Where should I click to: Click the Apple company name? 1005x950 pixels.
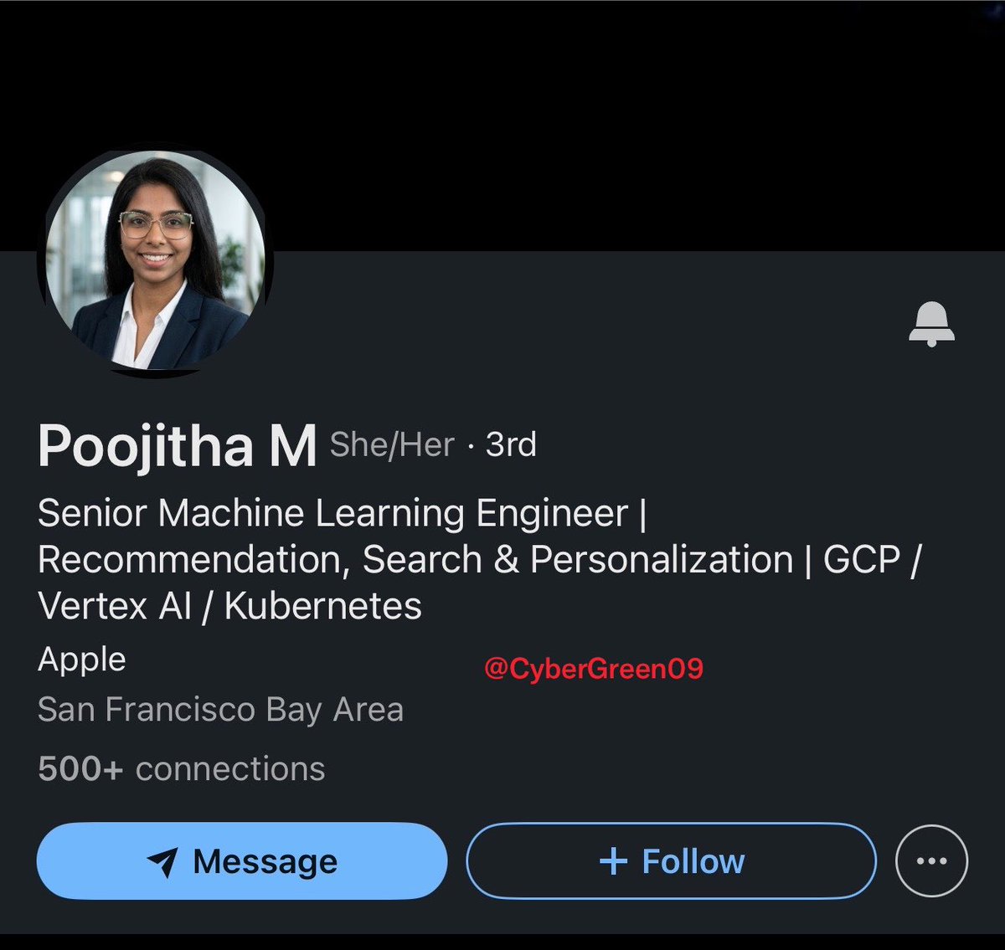click(x=82, y=660)
